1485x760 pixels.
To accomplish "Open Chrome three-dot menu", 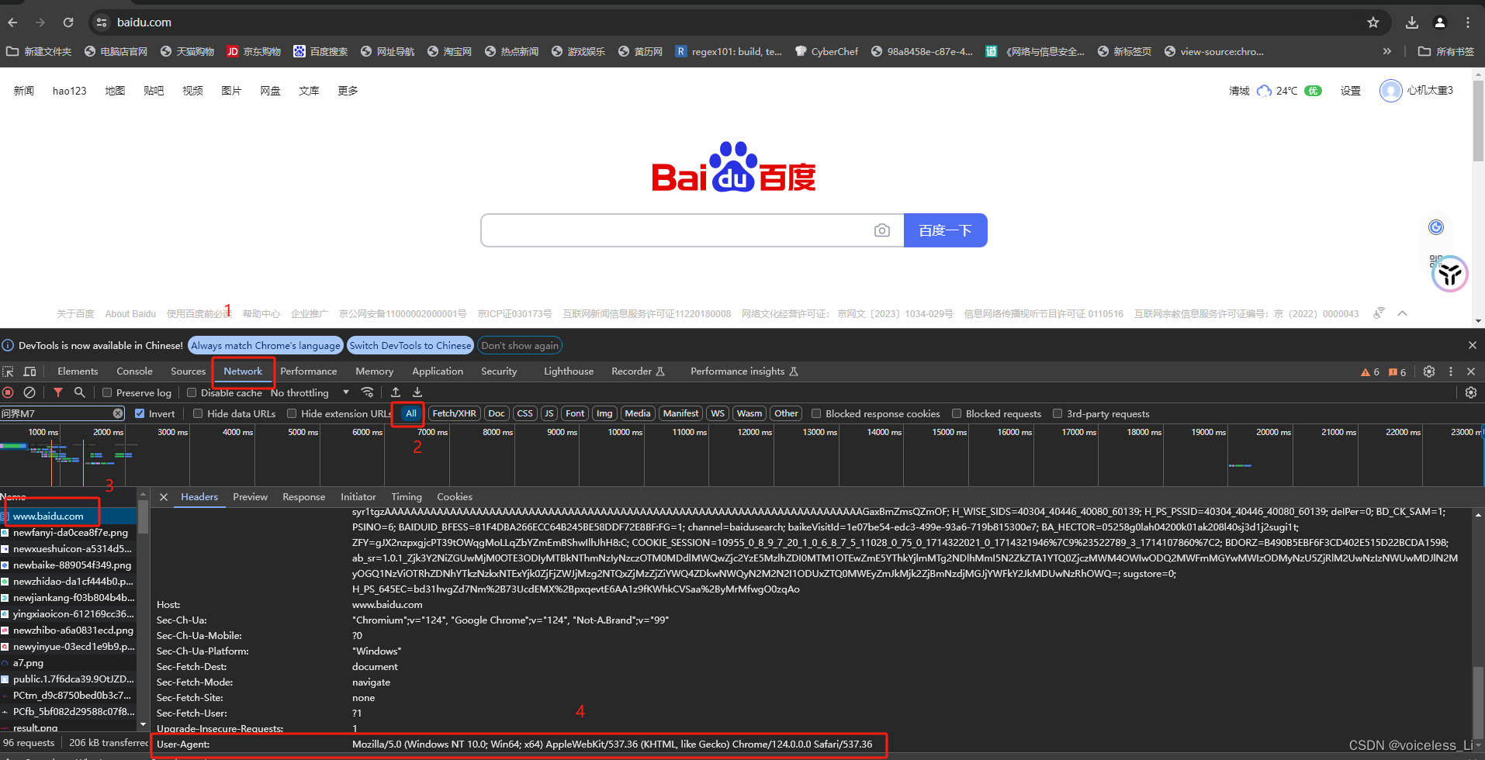I will click(x=1468, y=22).
